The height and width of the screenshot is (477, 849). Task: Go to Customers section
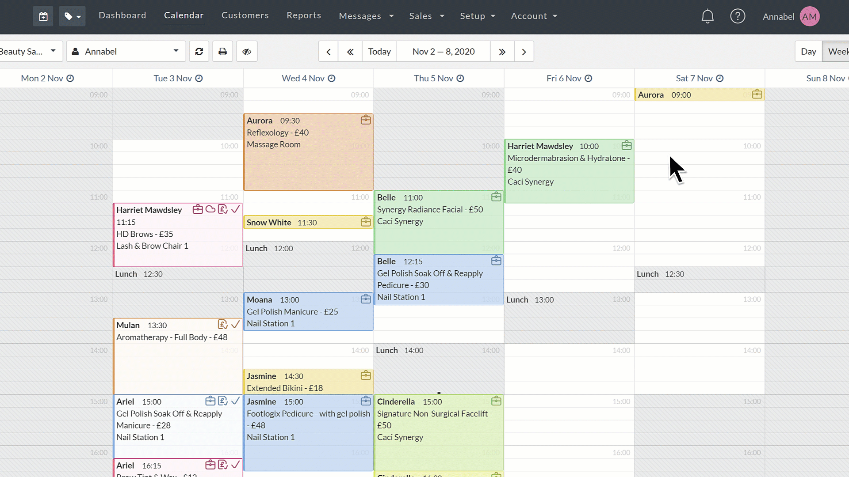pos(245,15)
